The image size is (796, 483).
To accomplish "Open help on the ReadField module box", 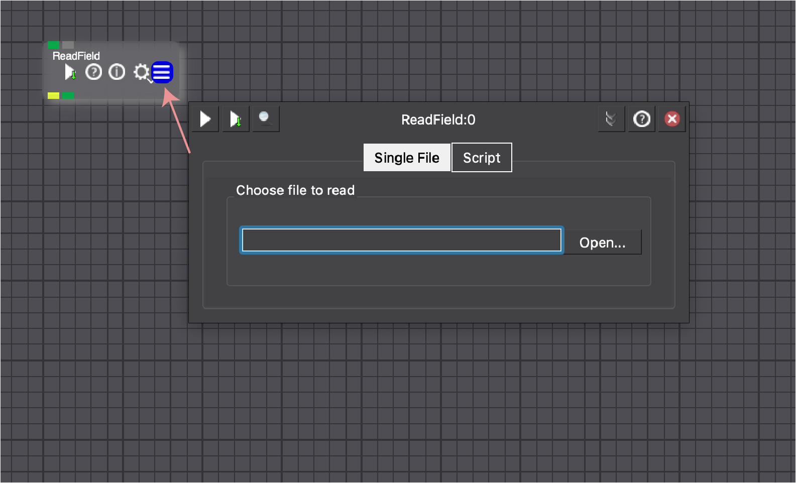I will [93, 72].
